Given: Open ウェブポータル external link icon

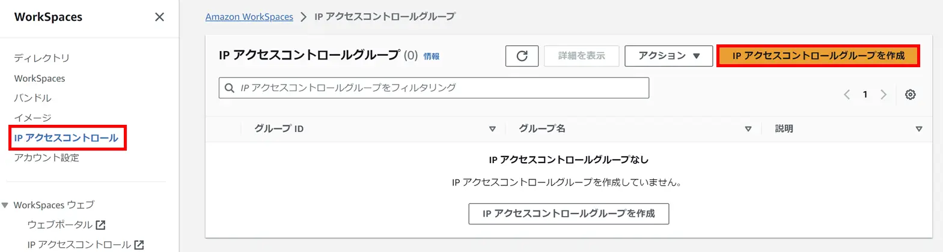Looking at the screenshot, I should tap(100, 225).
